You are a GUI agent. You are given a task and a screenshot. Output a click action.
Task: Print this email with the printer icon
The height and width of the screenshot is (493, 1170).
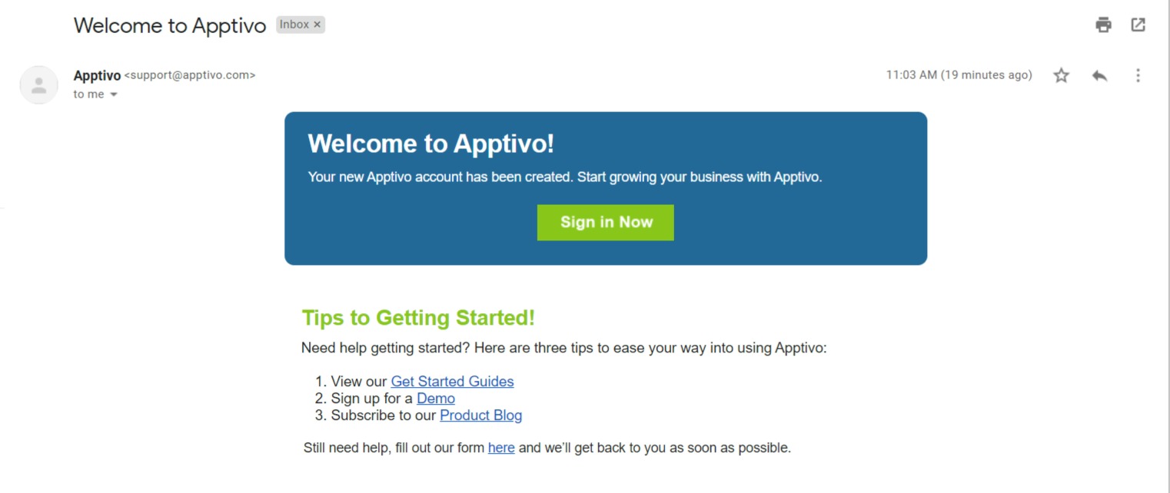(x=1103, y=25)
